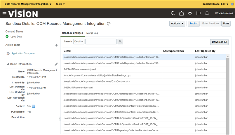
Task: Open the Application Composer link
Action: 23,53
